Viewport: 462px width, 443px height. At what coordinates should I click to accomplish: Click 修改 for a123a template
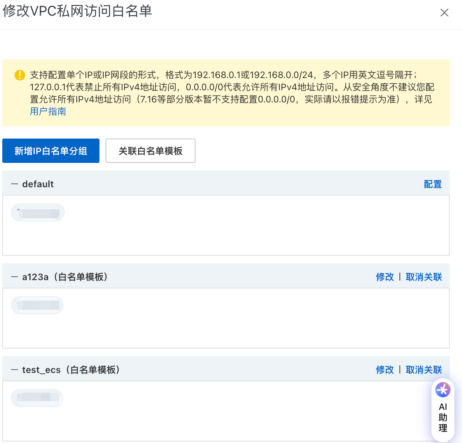click(385, 277)
